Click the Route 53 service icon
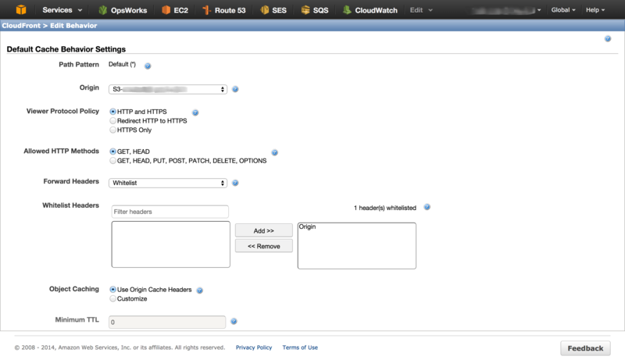The image size is (625, 360). tap(206, 10)
